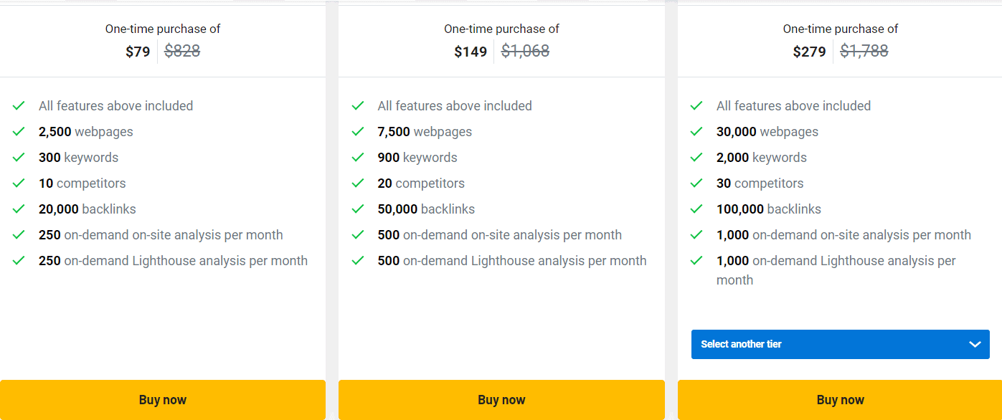Click the strikethrough $828 original price
This screenshot has height=420, width=1002.
pos(181,51)
